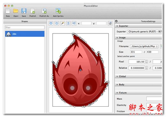Image resolution: width=166 pixels, height=117 pixels.
Task: Click the flip horizontal tool
Action: pyautogui.click(x=68, y=23)
